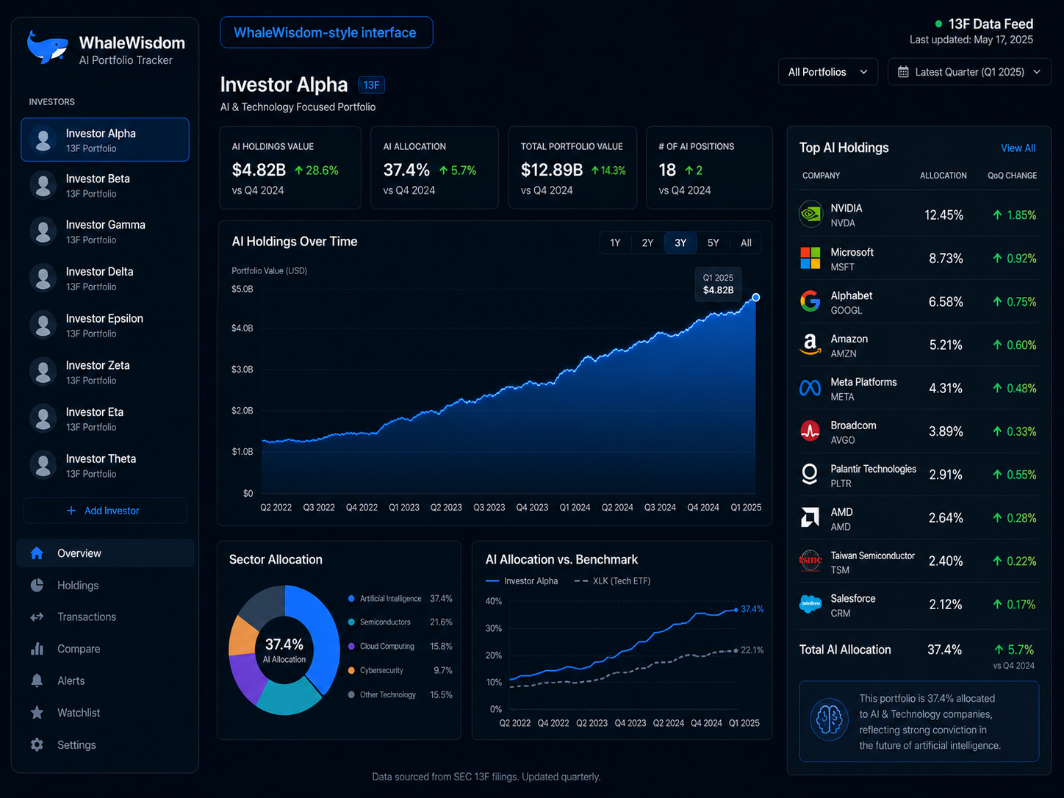Select Investor Delta portfolio
This screenshot has width=1064, height=798.
tap(105, 278)
